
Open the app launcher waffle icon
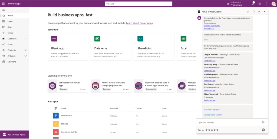pyautogui.click(x=3, y=4)
